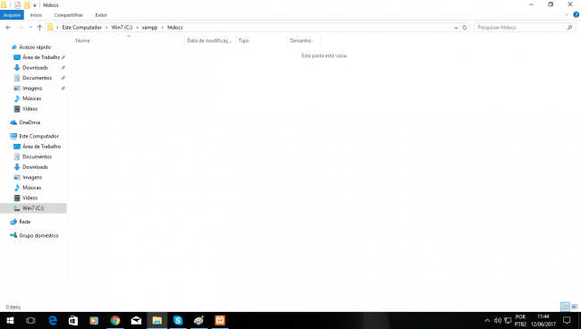
Task: Open the Mail app on the taskbar
Action: coord(136,320)
